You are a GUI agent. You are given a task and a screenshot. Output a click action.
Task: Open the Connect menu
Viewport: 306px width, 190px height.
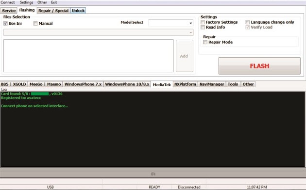pos(8,2)
